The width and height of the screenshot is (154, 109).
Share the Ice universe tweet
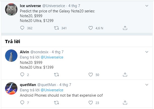tap(125, 28)
